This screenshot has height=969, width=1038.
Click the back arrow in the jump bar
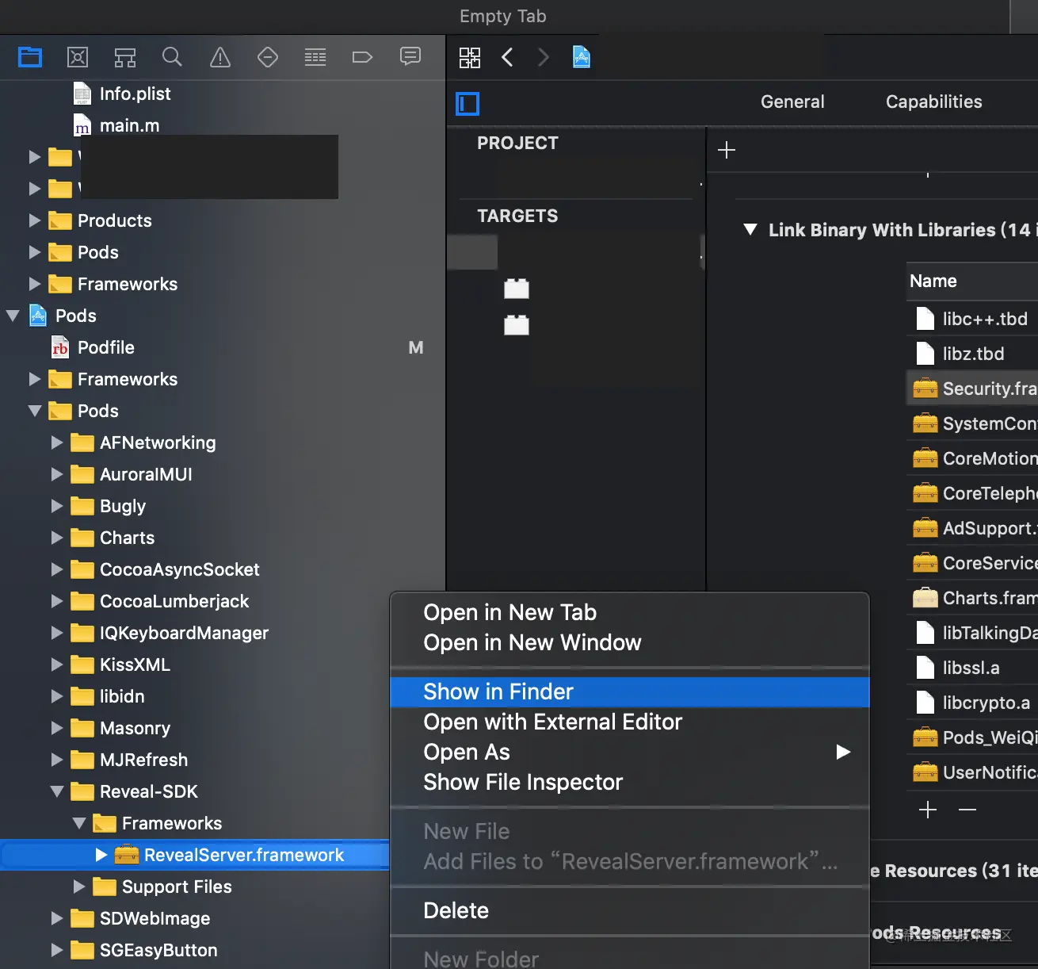pos(507,56)
